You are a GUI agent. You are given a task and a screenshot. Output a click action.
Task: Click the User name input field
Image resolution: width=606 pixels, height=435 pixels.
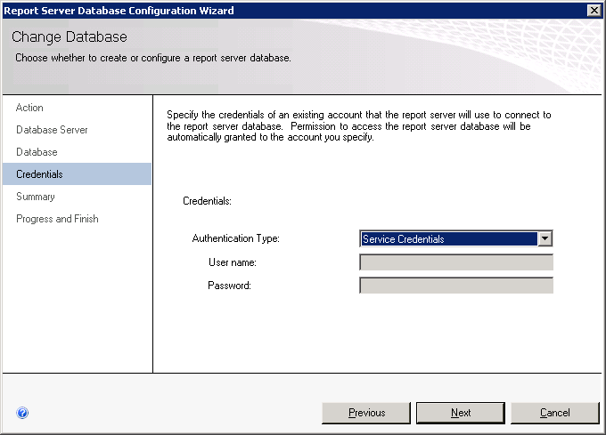pos(455,262)
